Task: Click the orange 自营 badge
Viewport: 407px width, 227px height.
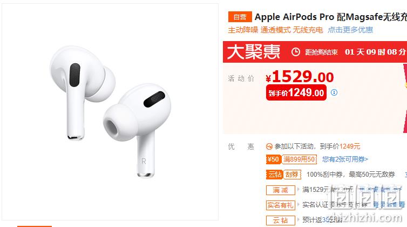Action: pyautogui.click(x=240, y=17)
